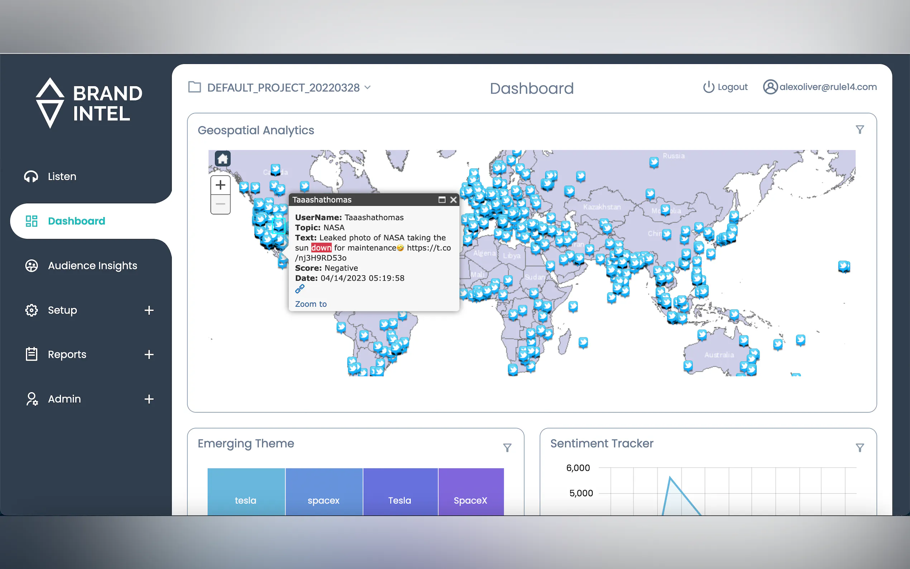The height and width of the screenshot is (569, 910).
Task: Close the Taaashathomas info popup
Action: click(x=453, y=200)
